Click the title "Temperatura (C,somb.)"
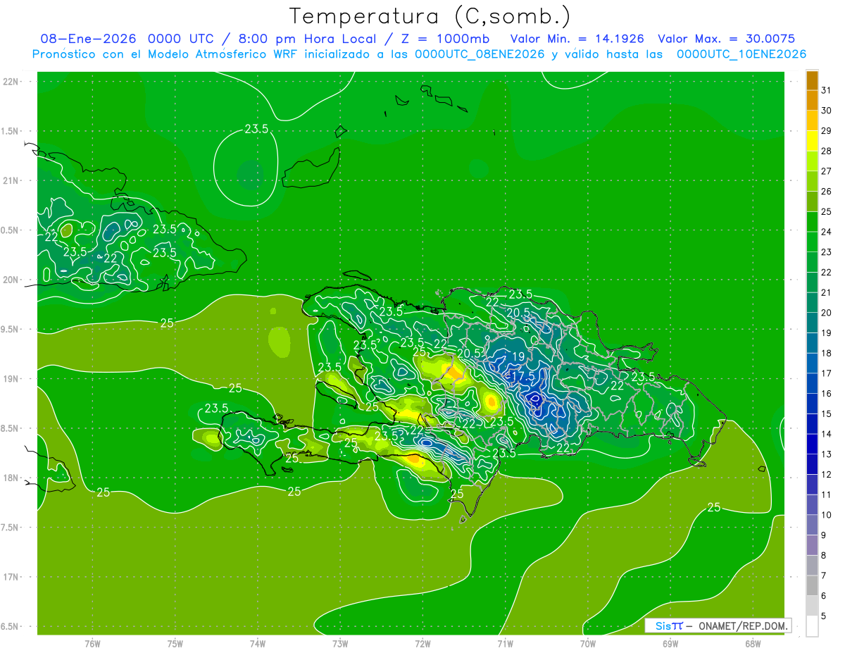This screenshot has height=653, width=845. pos(430,16)
